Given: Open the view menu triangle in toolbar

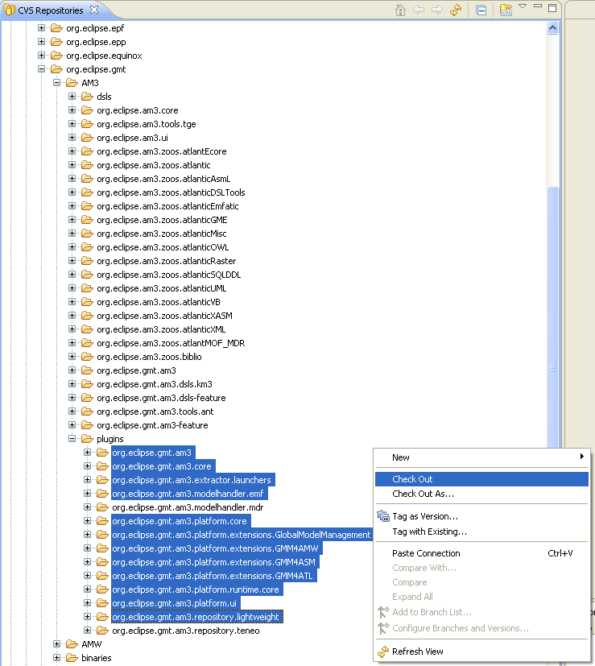Looking at the screenshot, I should pyautogui.click(x=523, y=6).
